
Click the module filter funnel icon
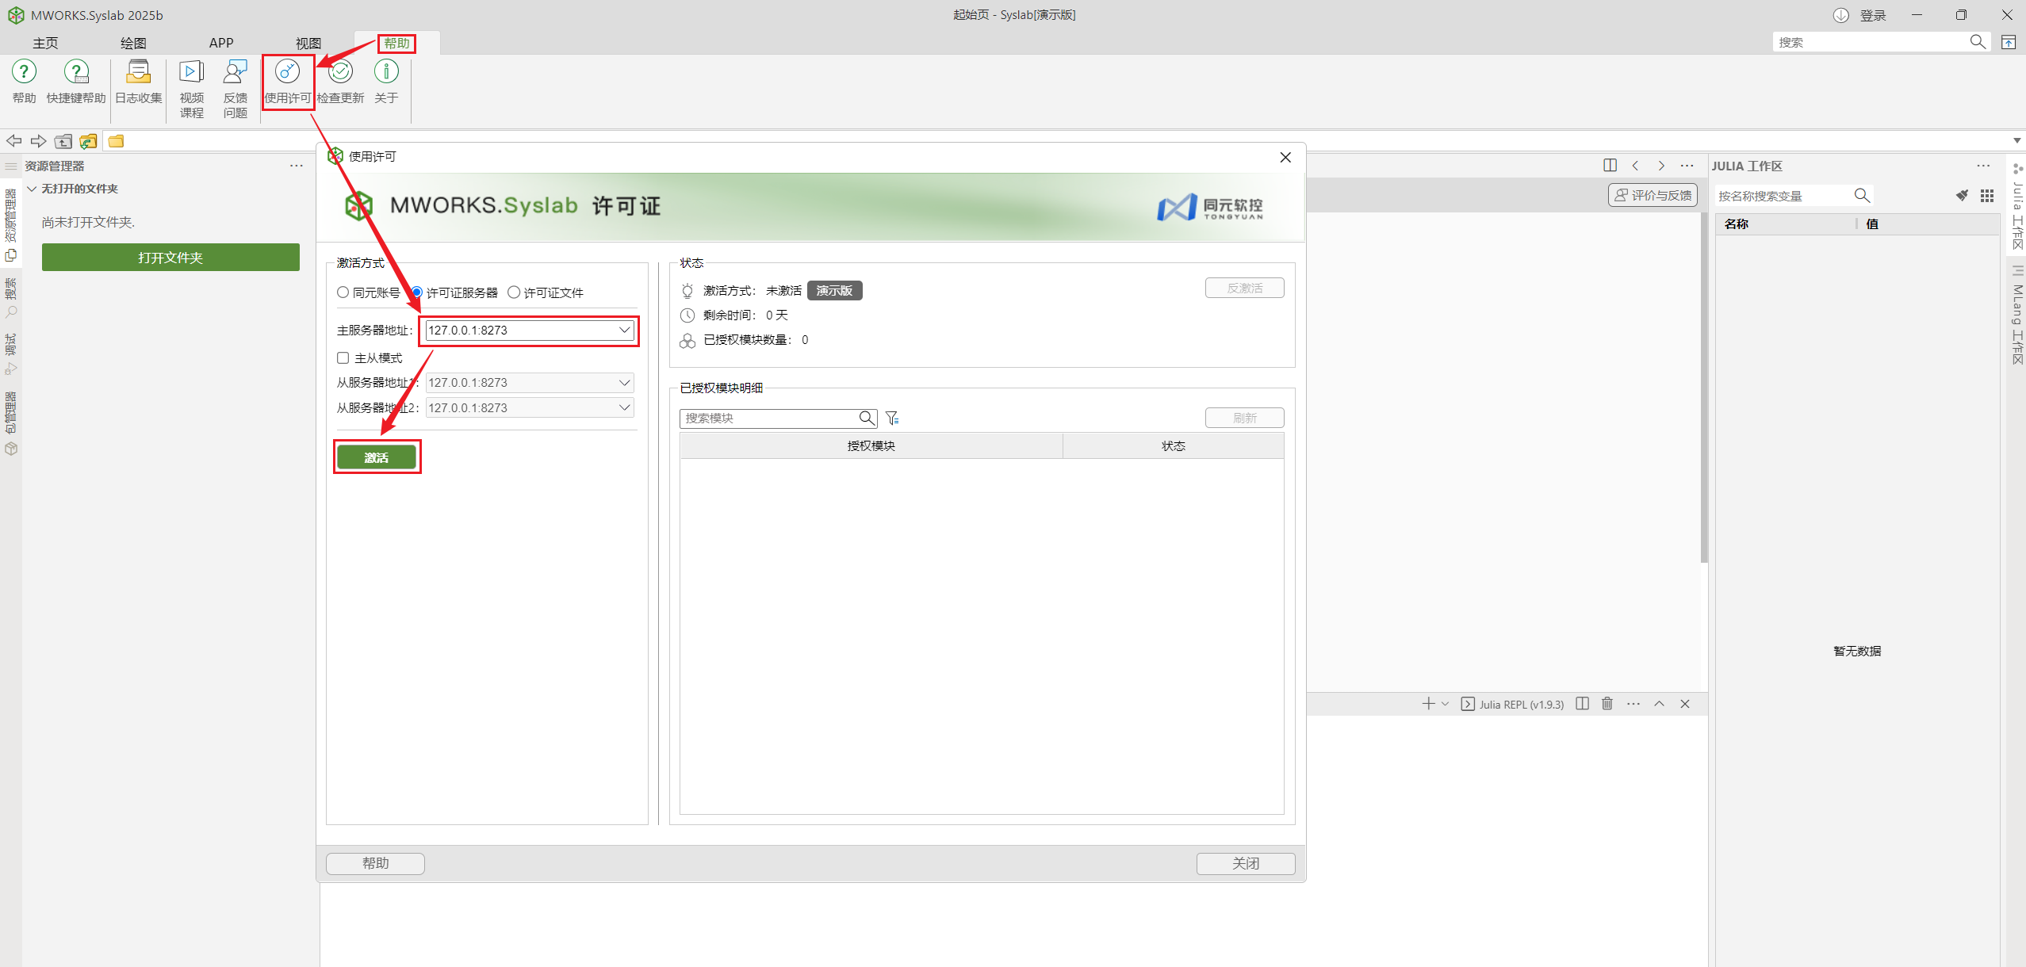[x=892, y=418]
